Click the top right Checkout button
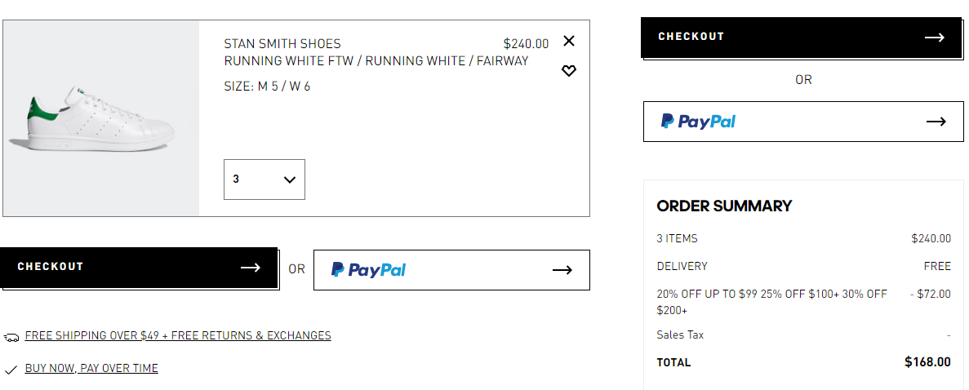Image resolution: width=969 pixels, height=390 pixels. click(x=801, y=37)
